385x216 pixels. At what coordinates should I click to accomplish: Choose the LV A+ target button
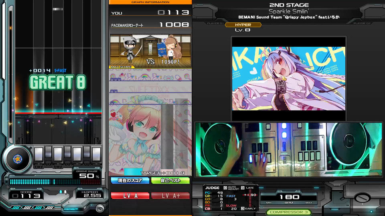pos(170,196)
